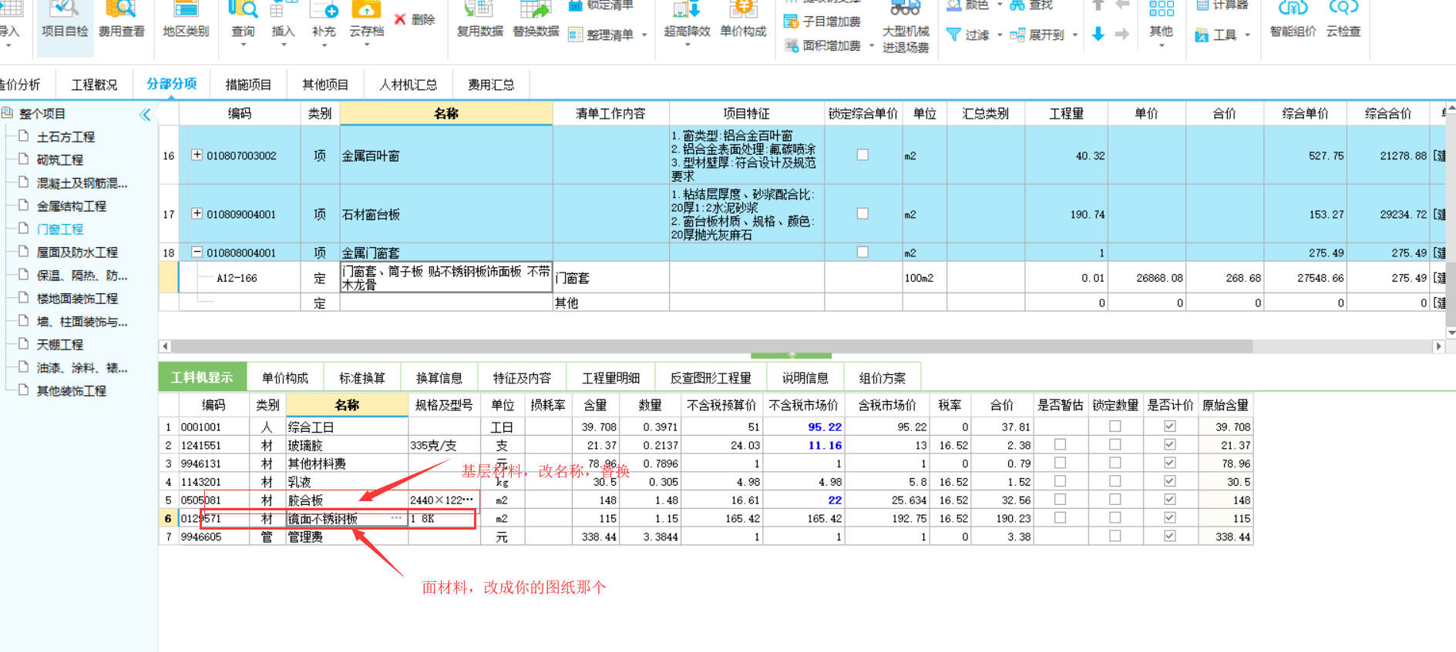Expand row 17 code 010809004001

coord(197,213)
